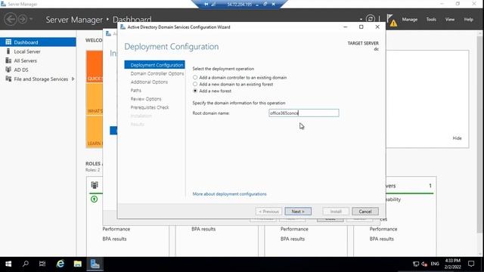
Task: Click the Next button in wizard
Action: coord(298,212)
